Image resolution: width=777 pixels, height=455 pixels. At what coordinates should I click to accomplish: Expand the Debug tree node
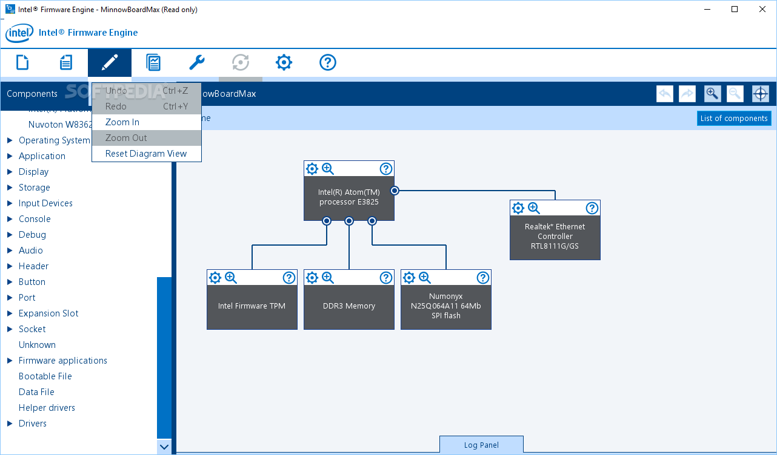[10, 235]
